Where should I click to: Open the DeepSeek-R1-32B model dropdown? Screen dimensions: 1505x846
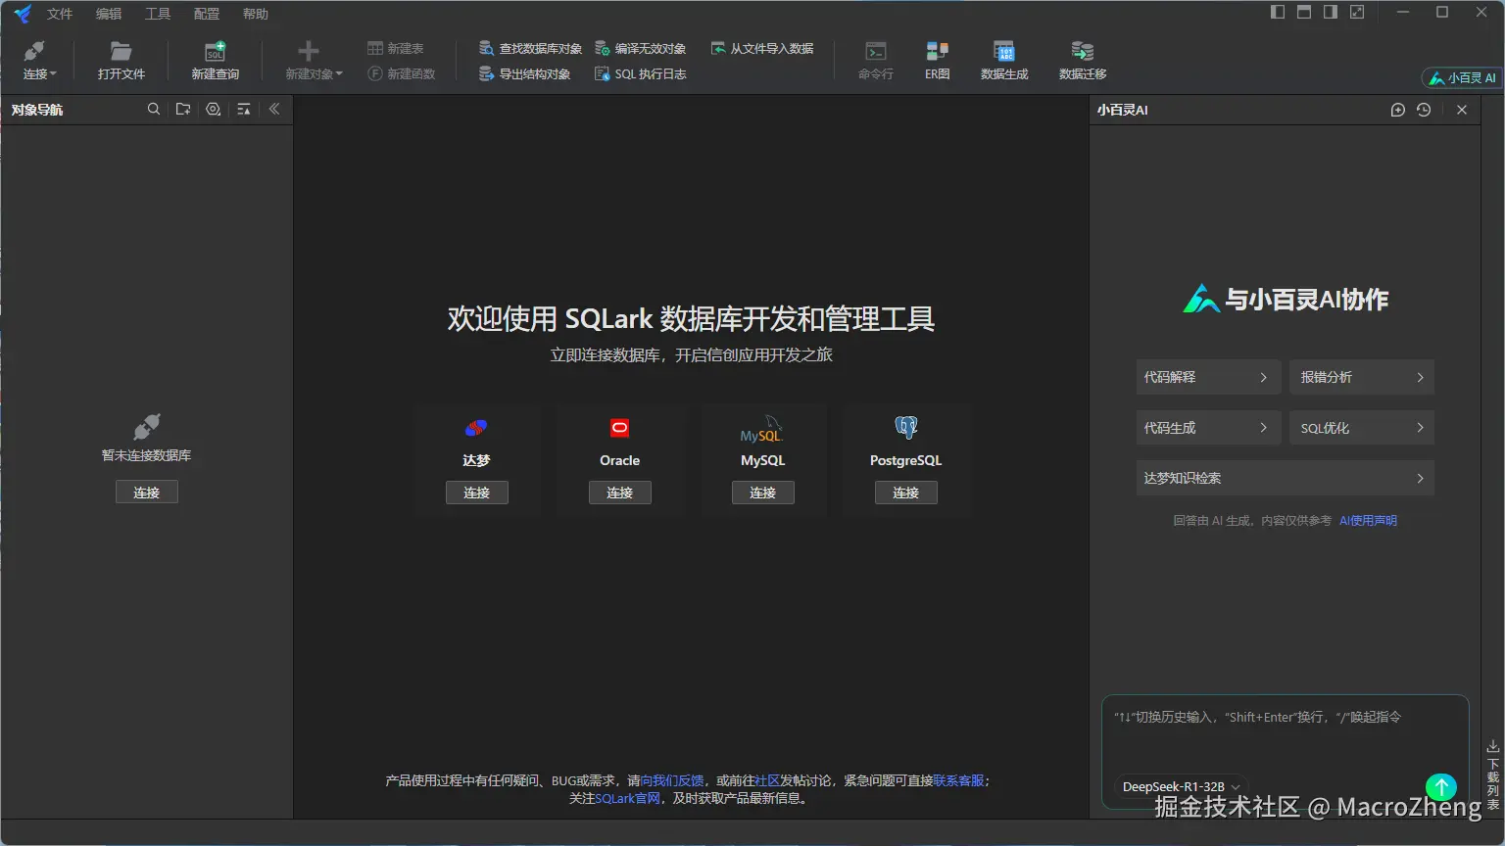(1181, 786)
